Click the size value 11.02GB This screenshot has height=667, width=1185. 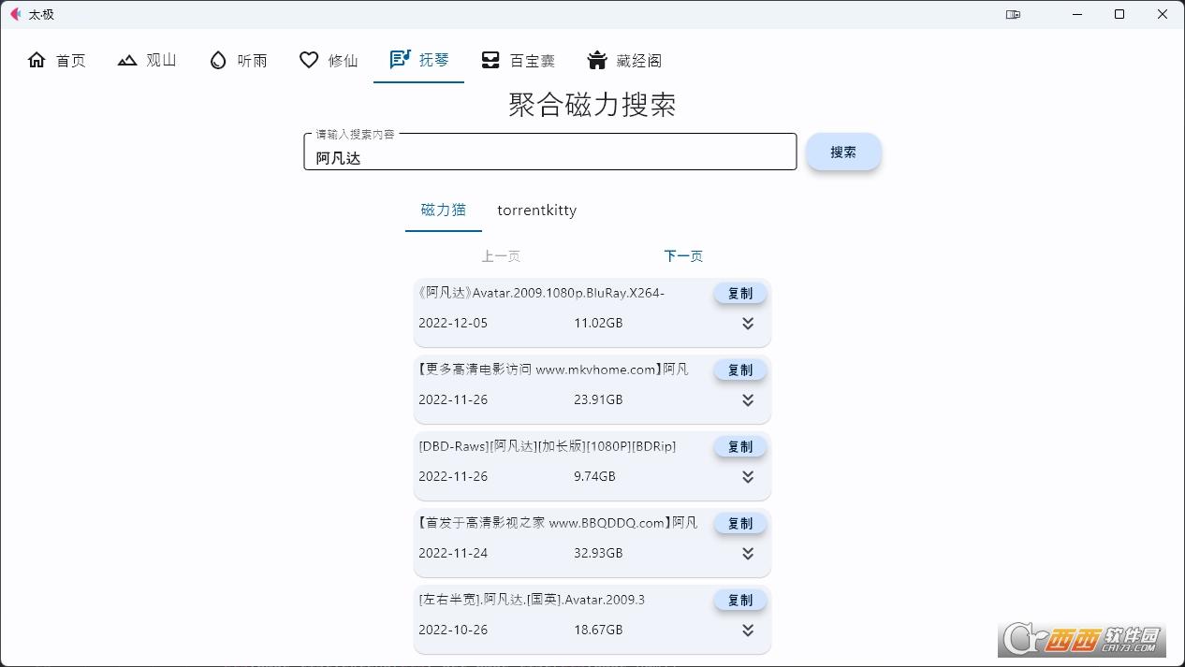pyautogui.click(x=598, y=323)
